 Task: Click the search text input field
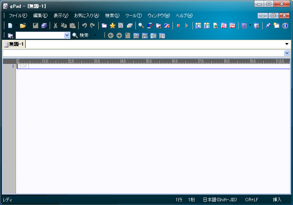coord(39,35)
